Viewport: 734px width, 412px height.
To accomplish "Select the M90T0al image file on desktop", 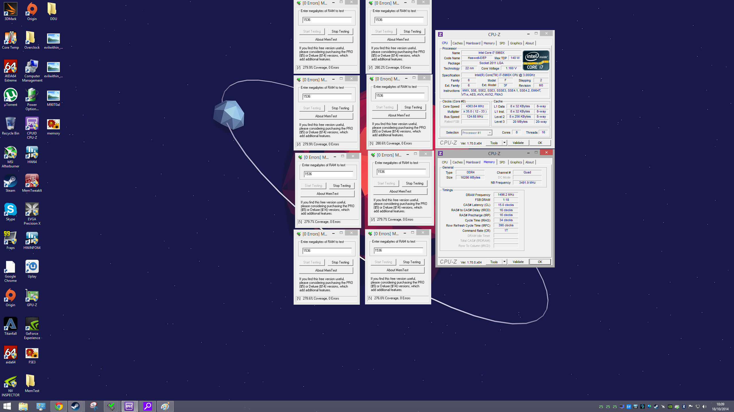I will (53, 97).
